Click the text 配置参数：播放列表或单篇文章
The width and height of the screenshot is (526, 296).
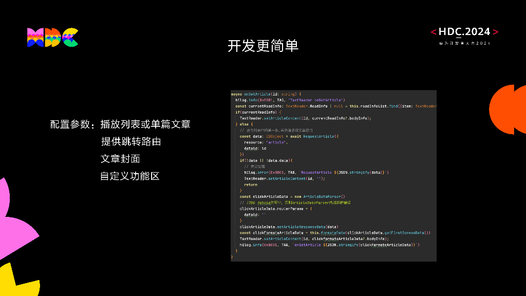tap(120, 124)
